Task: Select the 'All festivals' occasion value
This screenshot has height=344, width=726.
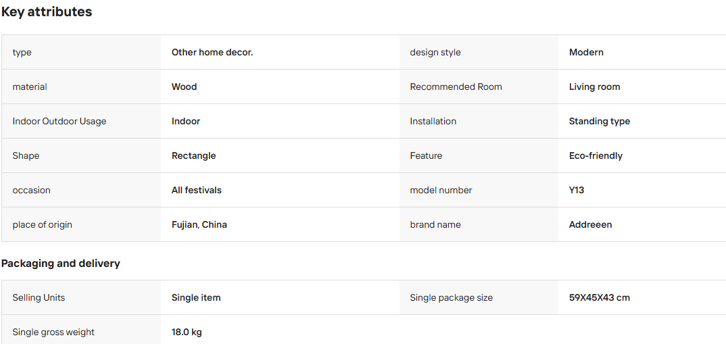Action: [196, 191]
